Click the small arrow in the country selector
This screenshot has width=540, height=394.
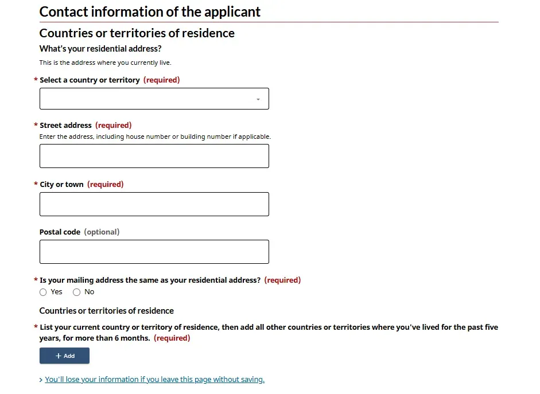tap(258, 99)
